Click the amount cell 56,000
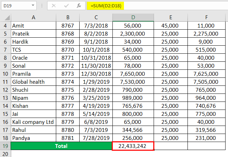Viewport: 228px width, 157px height. (x=133, y=26)
